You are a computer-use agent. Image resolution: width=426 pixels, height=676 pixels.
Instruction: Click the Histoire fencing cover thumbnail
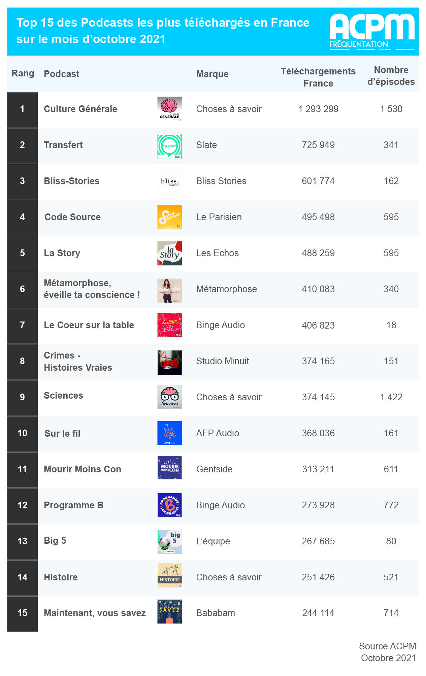click(169, 575)
